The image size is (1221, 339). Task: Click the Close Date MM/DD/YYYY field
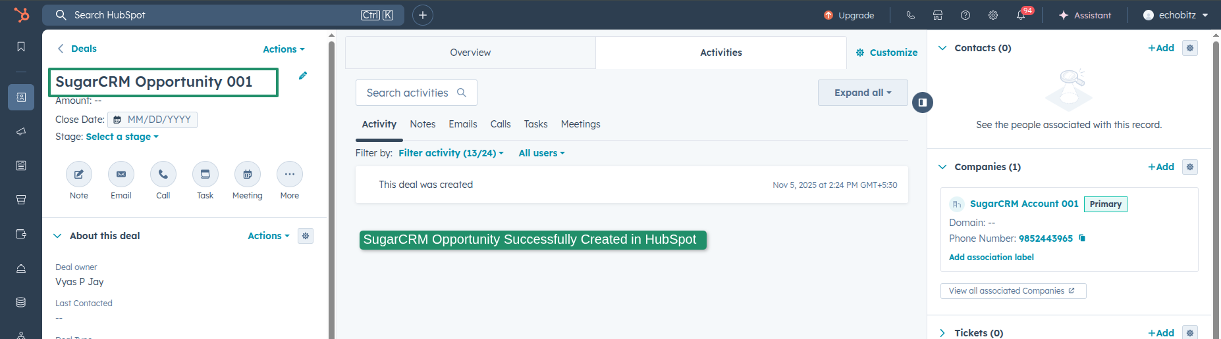point(152,120)
